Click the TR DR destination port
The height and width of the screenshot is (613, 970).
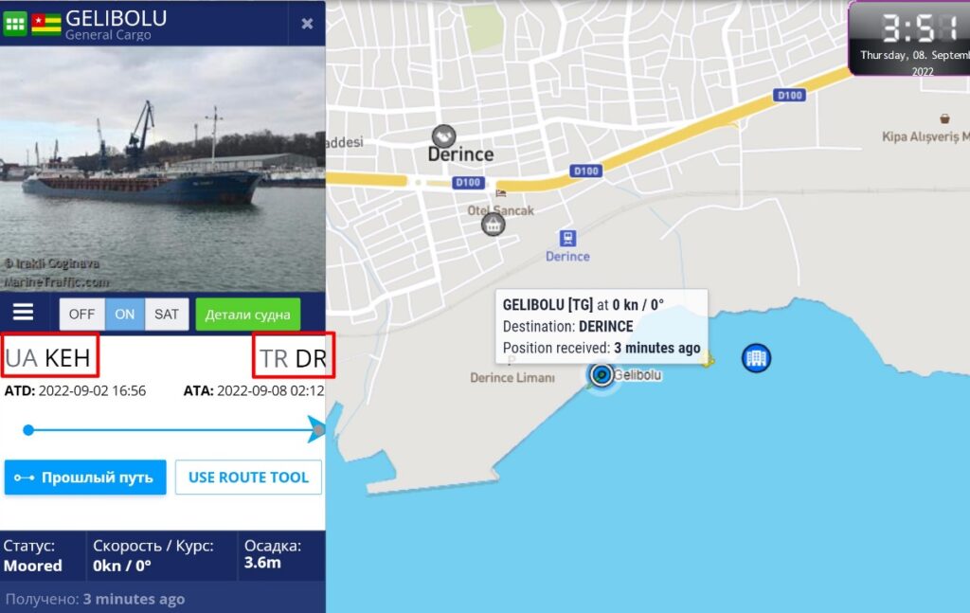click(x=293, y=358)
